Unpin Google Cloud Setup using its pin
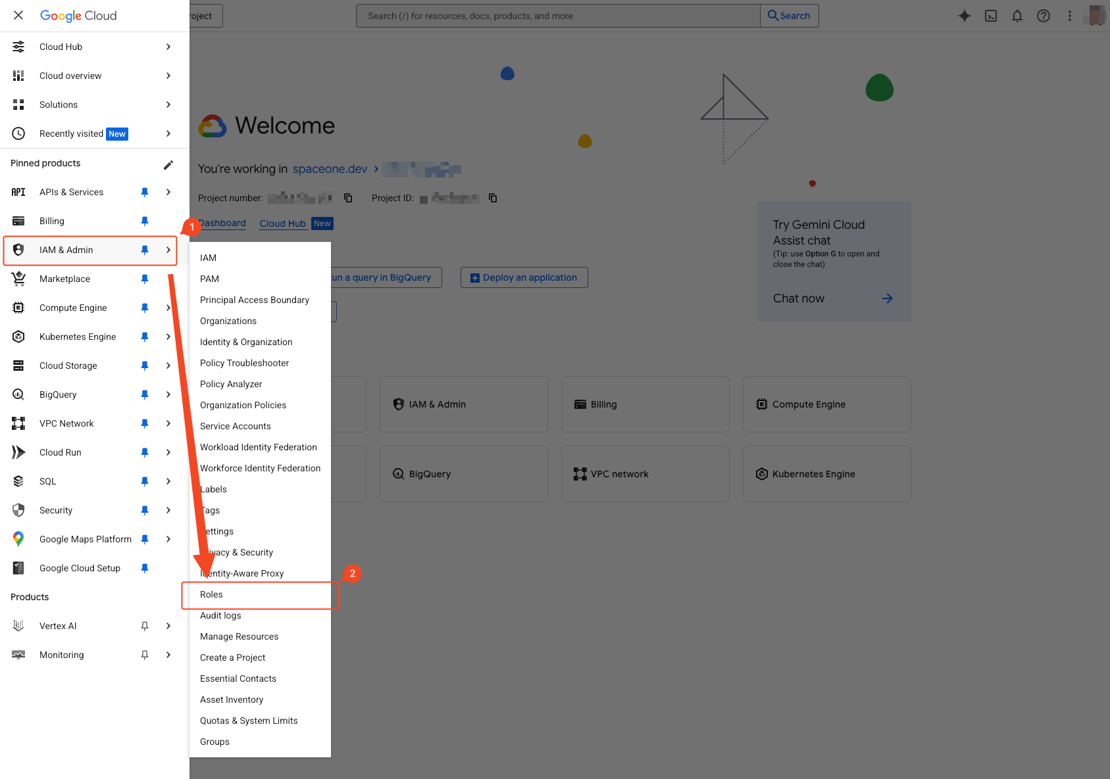Screen dimensions: 1110x779 (x=145, y=568)
